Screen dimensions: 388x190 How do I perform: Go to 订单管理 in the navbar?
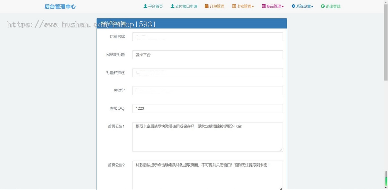coord(215,6)
